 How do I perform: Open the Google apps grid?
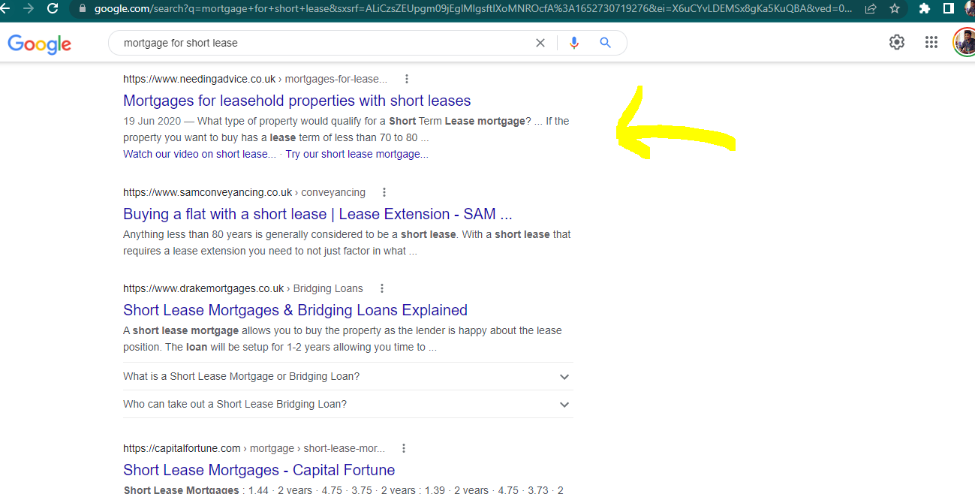pyautogui.click(x=931, y=42)
